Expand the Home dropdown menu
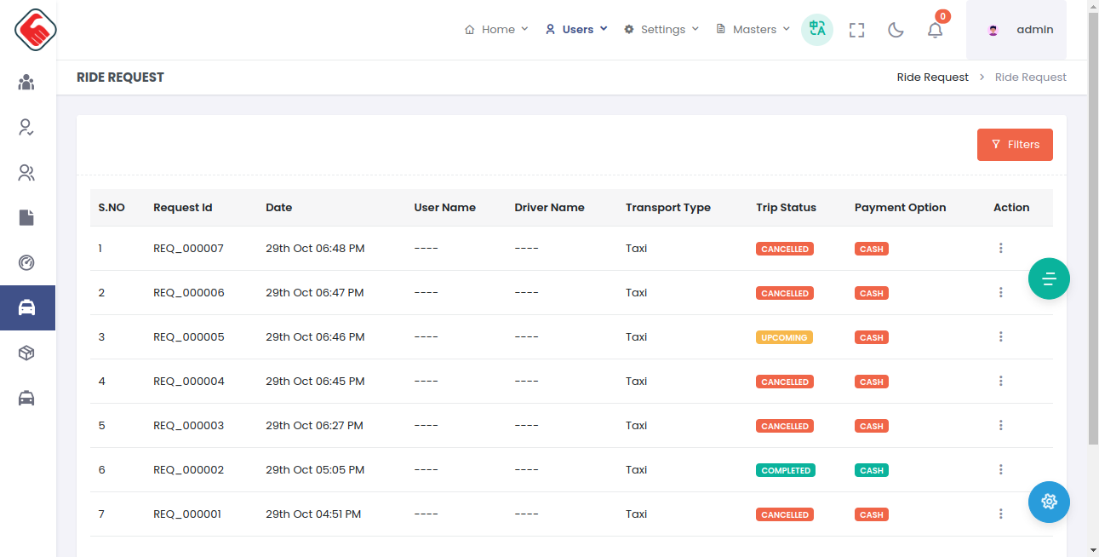The image size is (1099, 557). [497, 30]
